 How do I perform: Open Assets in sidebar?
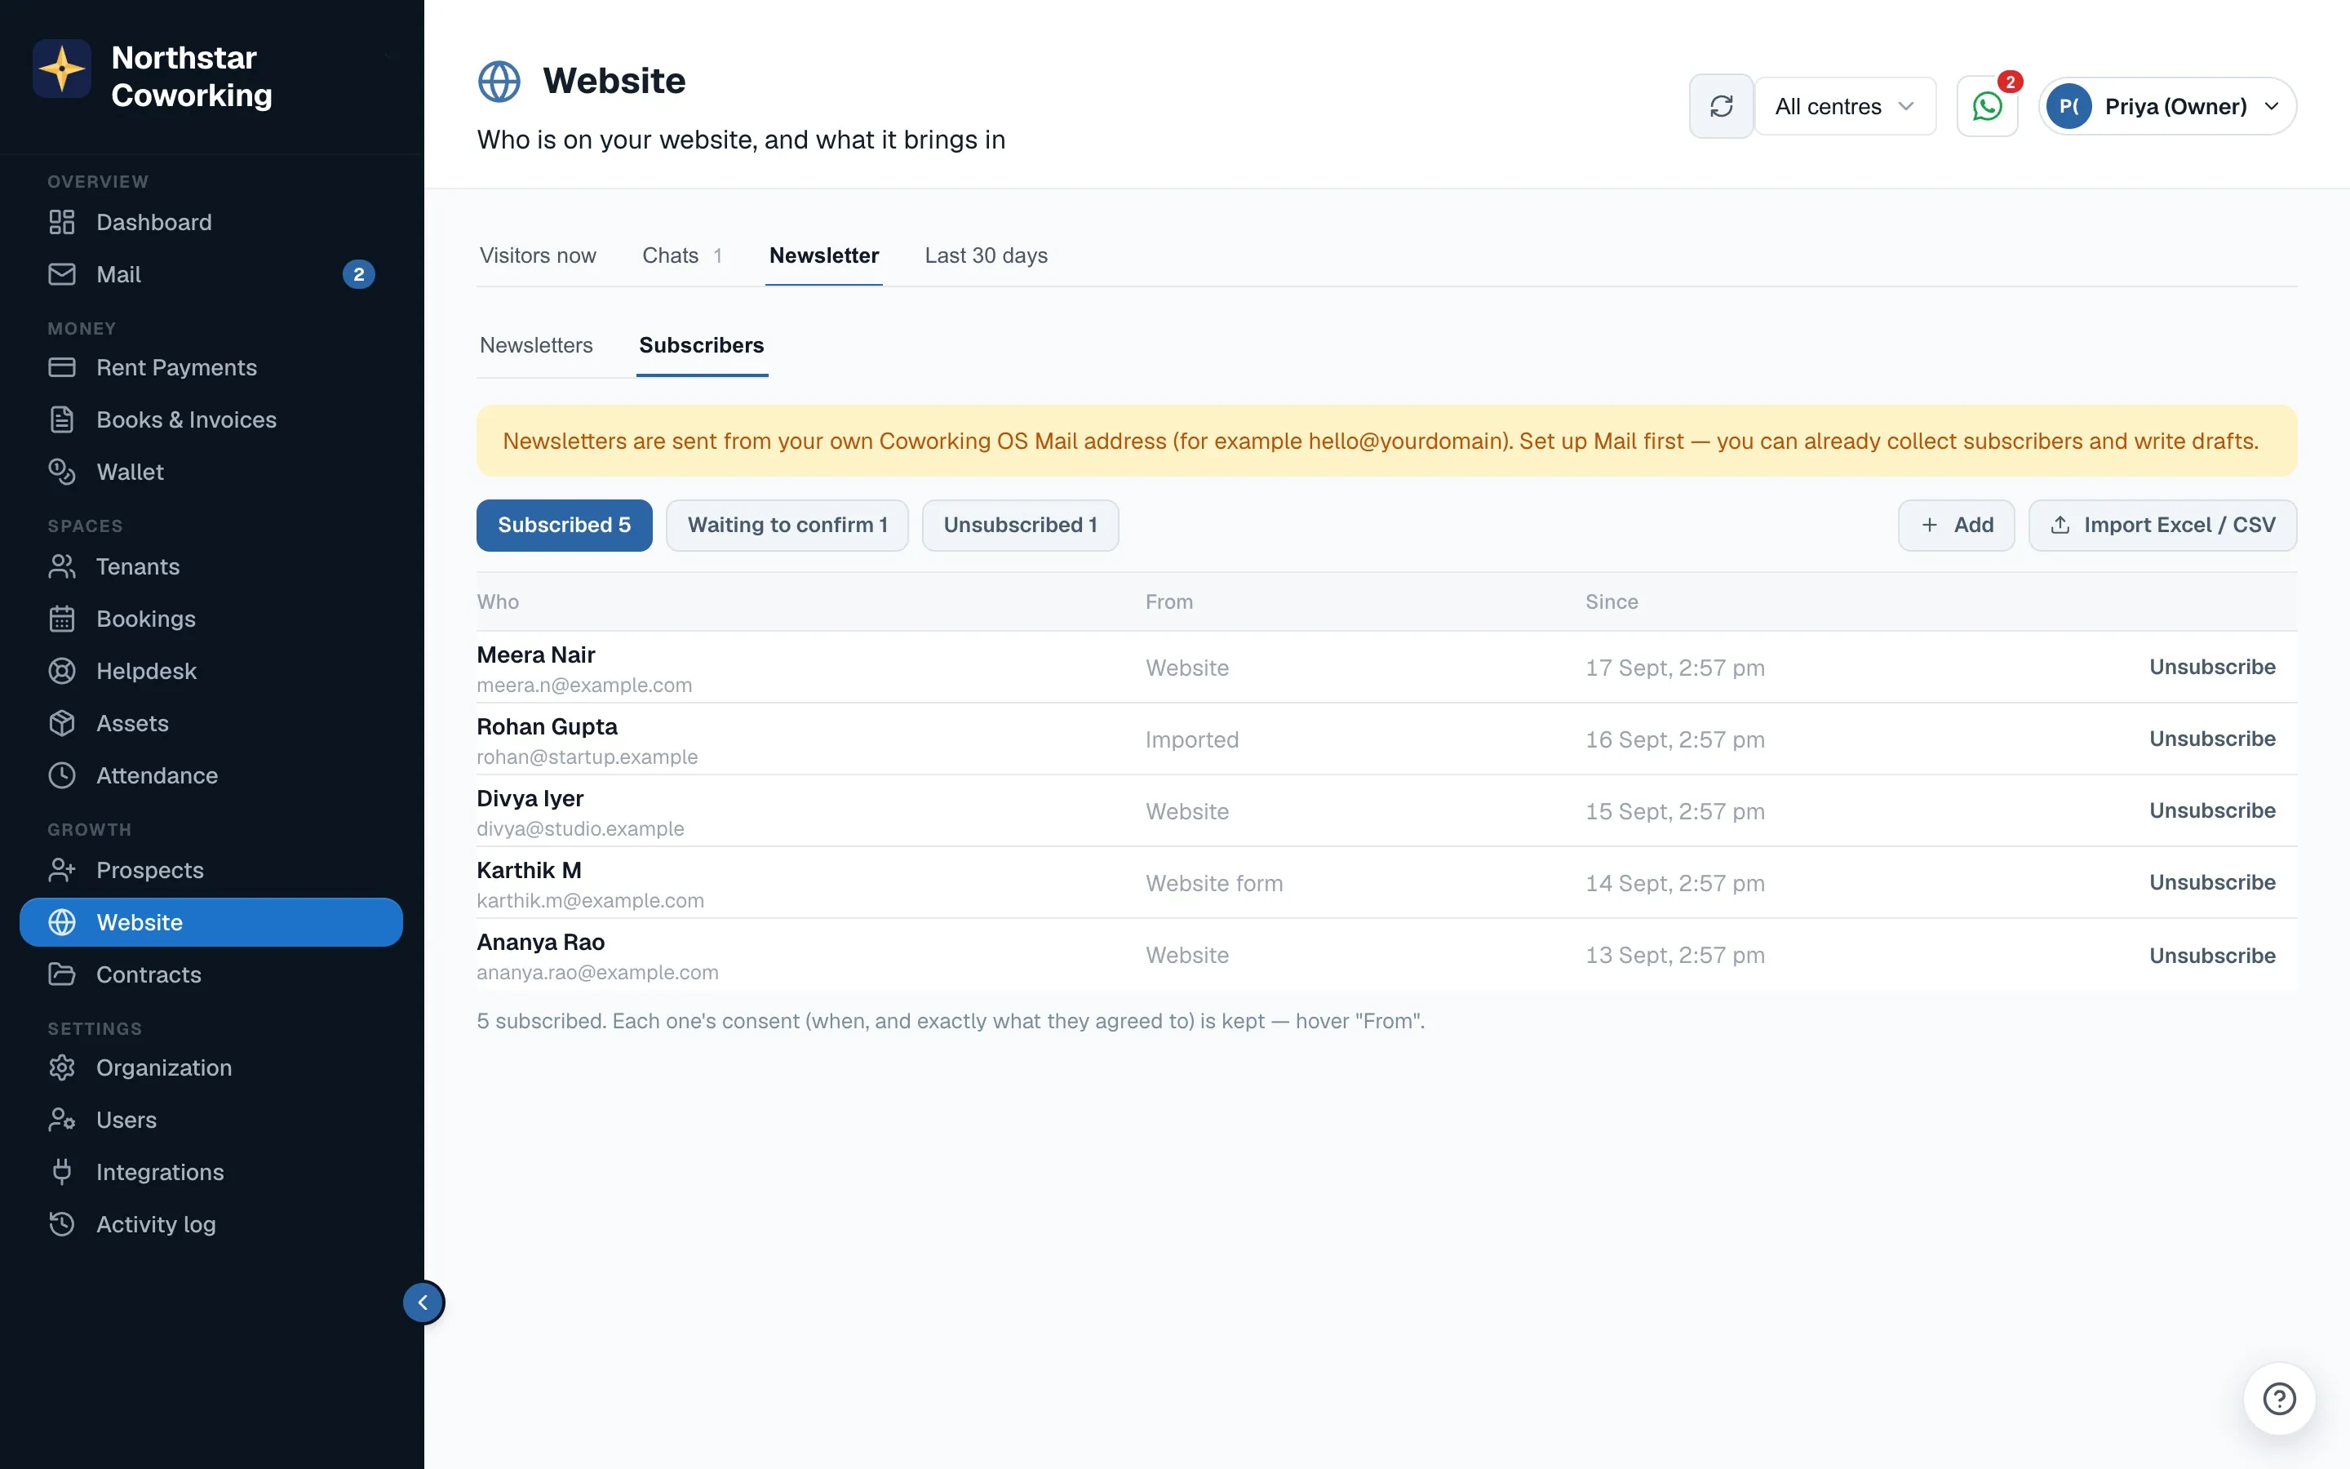click(x=211, y=724)
